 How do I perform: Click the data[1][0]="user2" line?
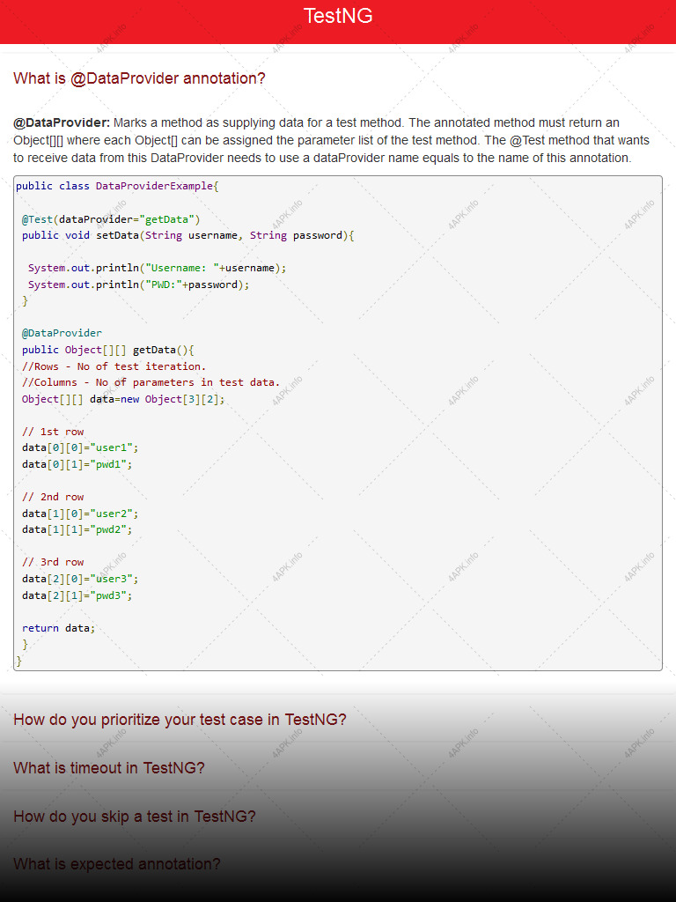(80, 514)
